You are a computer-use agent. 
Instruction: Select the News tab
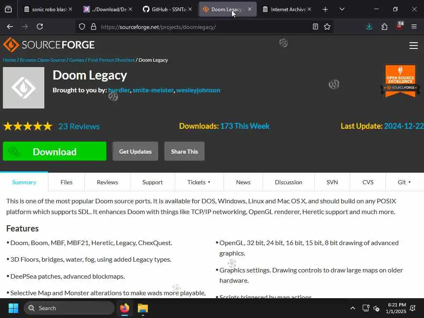click(x=243, y=182)
